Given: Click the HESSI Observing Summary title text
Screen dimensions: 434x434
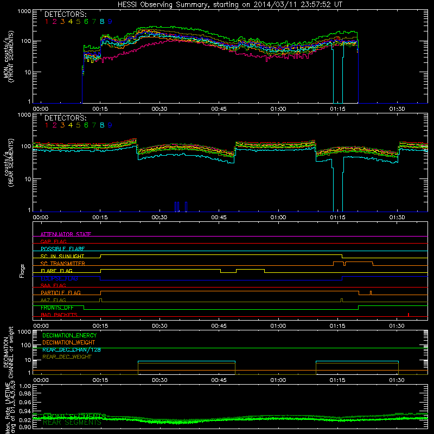Looking at the screenshot, I should (x=229, y=5).
